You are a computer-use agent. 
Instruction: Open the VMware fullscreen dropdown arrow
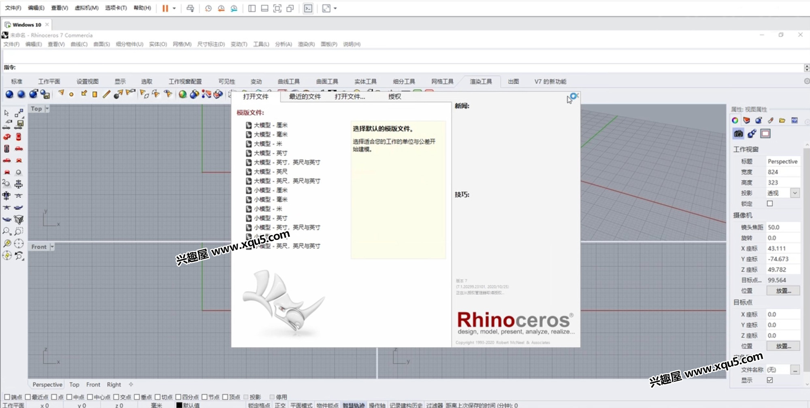tap(335, 8)
